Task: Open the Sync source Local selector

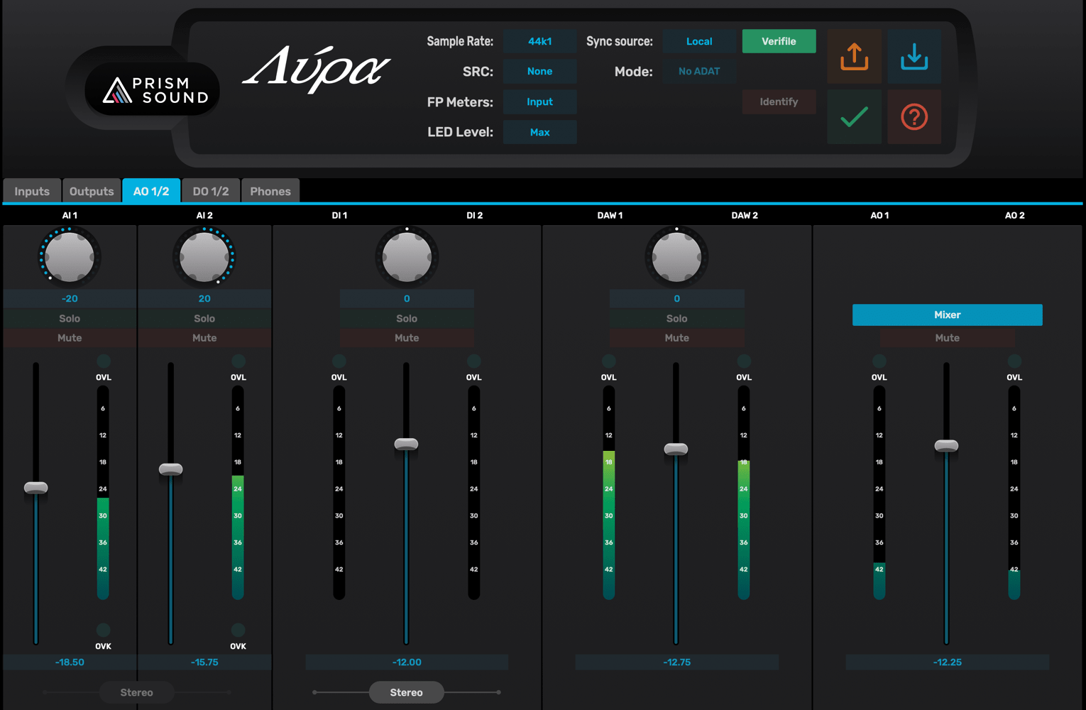Action: pyautogui.click(x=699, y=41)
